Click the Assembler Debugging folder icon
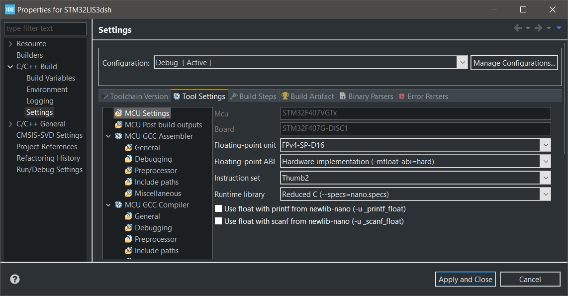Viewport: 568px width, 296px height. pyautogui.click(x=129, y=159)
